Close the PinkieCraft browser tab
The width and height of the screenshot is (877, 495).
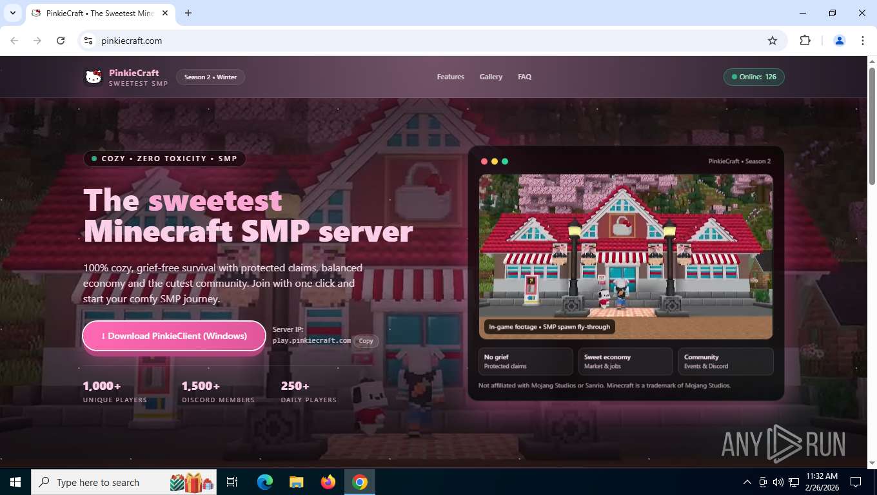click(166, 13)
